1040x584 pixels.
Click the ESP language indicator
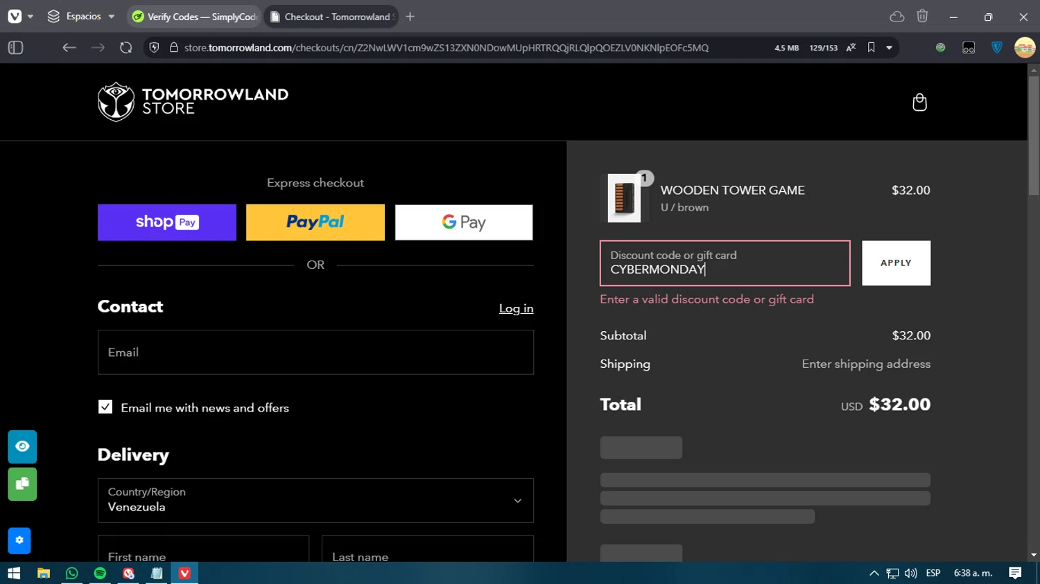coord(933,573)
